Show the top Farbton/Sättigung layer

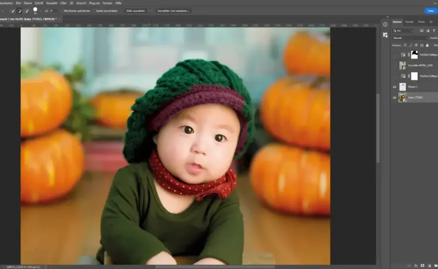(395, 55)
